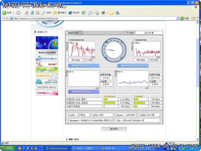
Task: Click the 491 kbps download value box
Action: pos(76,60)
